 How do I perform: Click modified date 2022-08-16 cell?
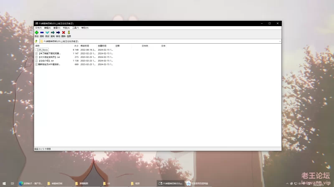(88, 50)
